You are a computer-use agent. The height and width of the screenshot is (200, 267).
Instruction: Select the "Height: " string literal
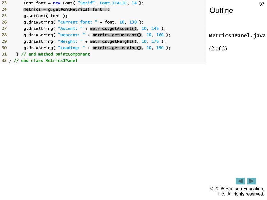[70, 41]
